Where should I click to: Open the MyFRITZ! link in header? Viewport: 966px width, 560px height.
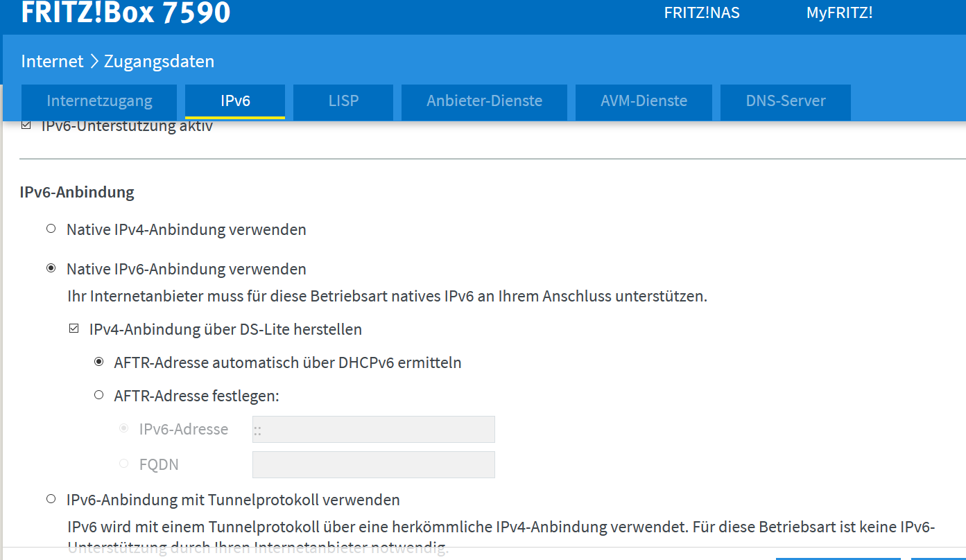pos(839,12)
